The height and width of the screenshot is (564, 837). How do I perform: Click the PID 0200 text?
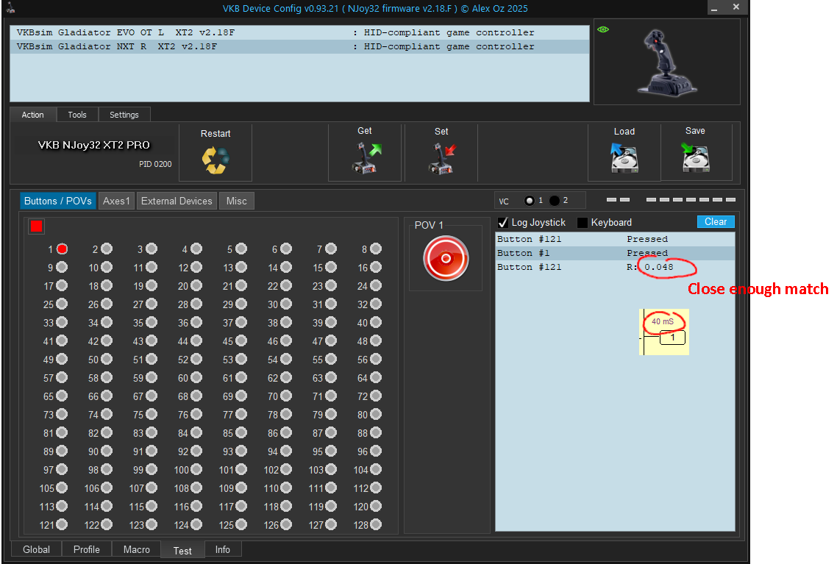click(155, 164)
